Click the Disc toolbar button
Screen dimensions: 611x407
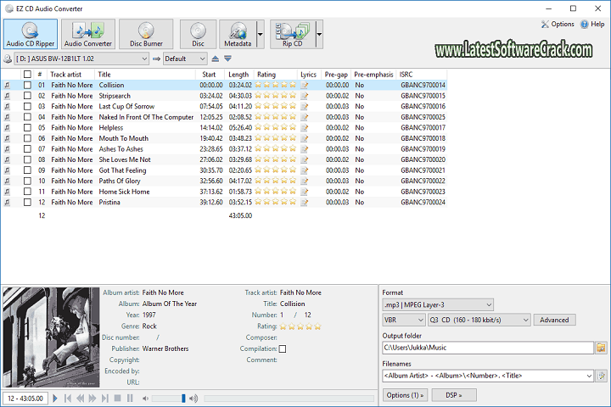click(x=198, y=34)
